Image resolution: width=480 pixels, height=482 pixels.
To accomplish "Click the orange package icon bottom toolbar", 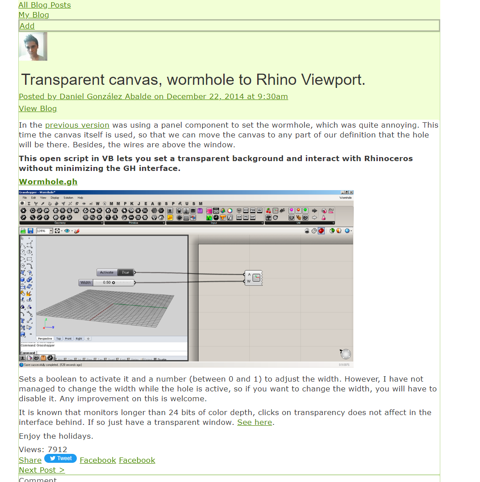I will pyautogui.click(x=43, y=358).
